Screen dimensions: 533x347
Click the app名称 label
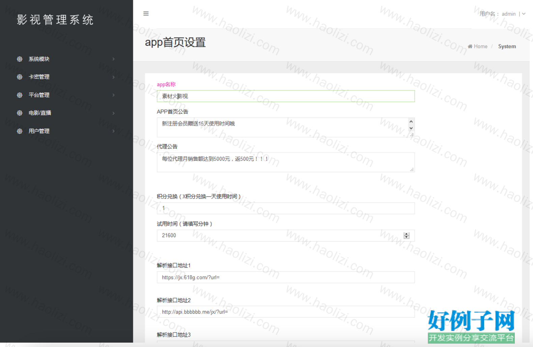coord(166,84)
